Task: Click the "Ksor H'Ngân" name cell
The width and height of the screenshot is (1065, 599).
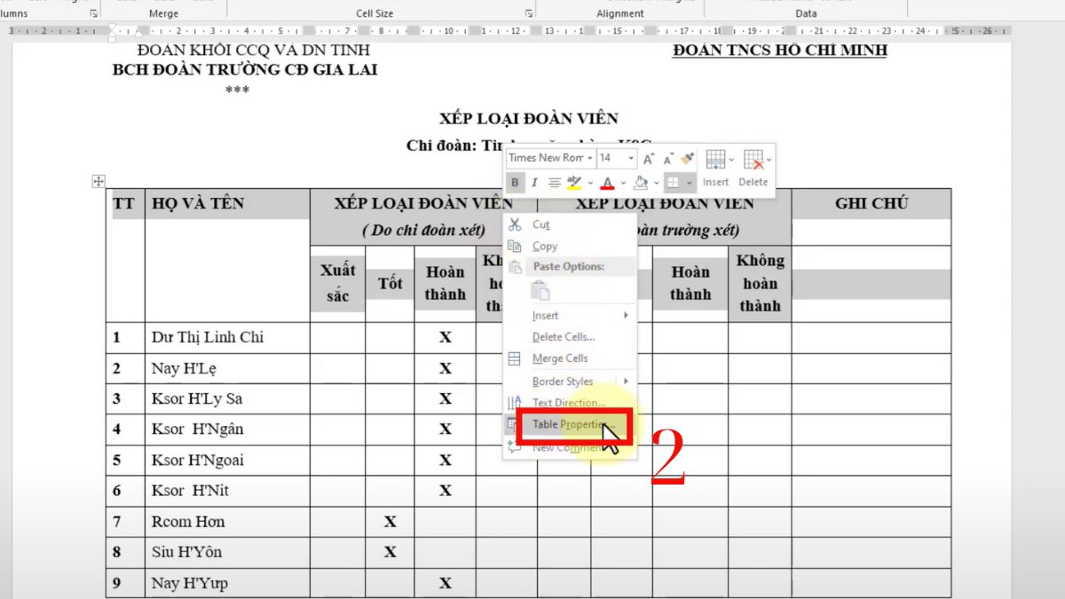Action: point(227,429)
